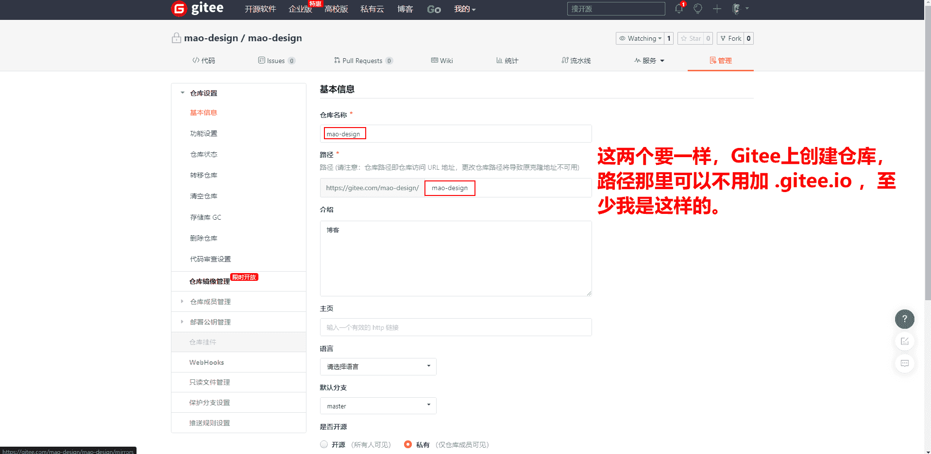The width and height of the screenshot is (931, 454).
Task: Open the user avatar menu
Action: (x=737, y=9)
